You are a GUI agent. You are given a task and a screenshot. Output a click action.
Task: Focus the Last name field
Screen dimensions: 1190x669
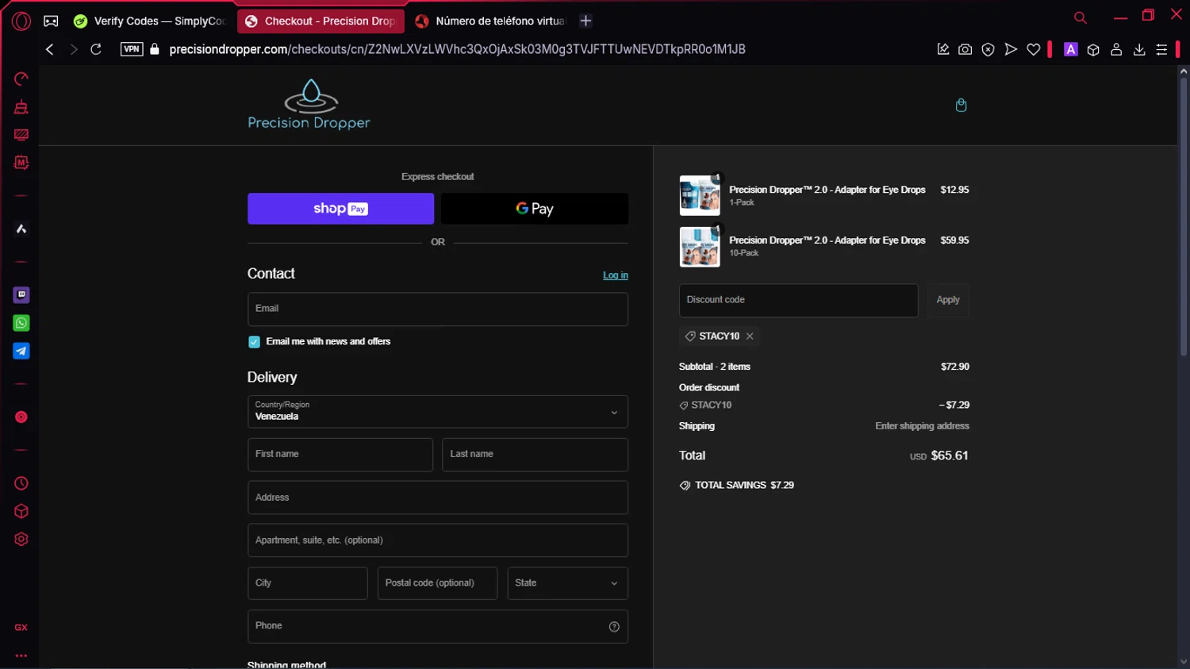[x=535, y=455]
